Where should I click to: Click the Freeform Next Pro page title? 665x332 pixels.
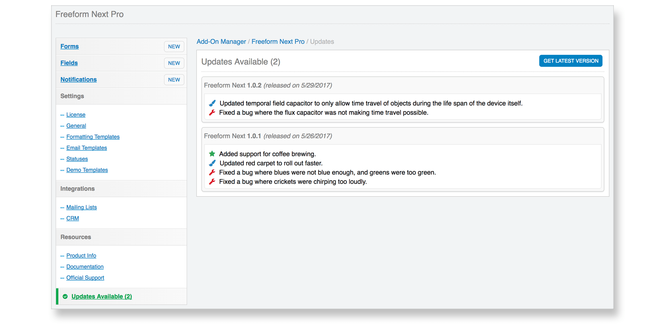[89, 14]
